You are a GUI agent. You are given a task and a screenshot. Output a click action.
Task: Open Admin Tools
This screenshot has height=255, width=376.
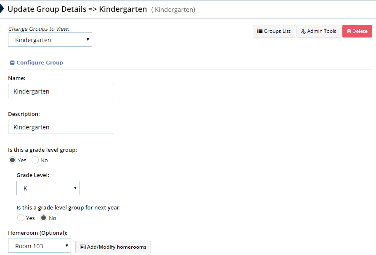click(319, 31)
